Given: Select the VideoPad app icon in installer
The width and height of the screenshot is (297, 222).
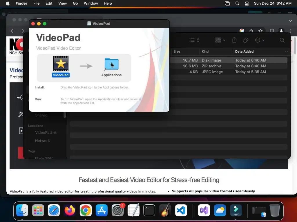Looking at the screenshot, I should (x=61, y=64).
